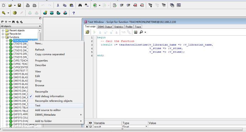Screen dimensions: 246x132
Task: Click the New document toolbar icon
Action: click(4, 5)
